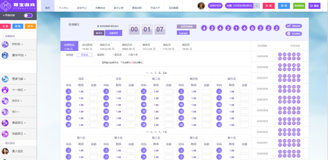Open the 开奖大厅 nav tab
This screenshot has height=160, width=328.
[x=155, y=6]
